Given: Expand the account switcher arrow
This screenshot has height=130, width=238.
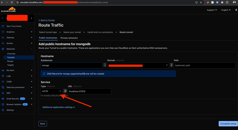Looking at the screenshot, I should [32, 18].
